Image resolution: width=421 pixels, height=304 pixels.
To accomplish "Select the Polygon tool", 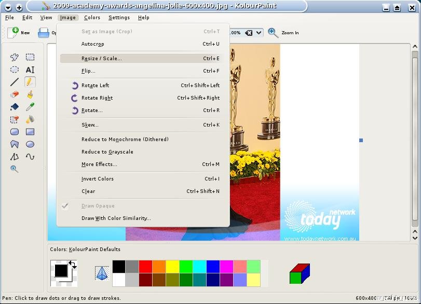I will click(15, 144).
